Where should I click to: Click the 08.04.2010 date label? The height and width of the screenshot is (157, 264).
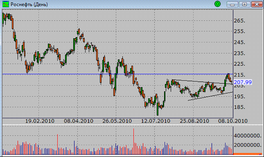[x=79, y=121]
